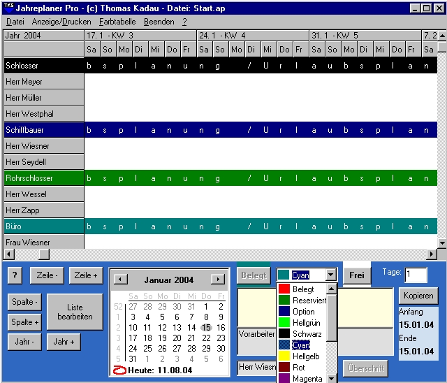Open the Cyan color dropdown arrow
The width and height of the screenshot is (447, 383).
[331, 275]
